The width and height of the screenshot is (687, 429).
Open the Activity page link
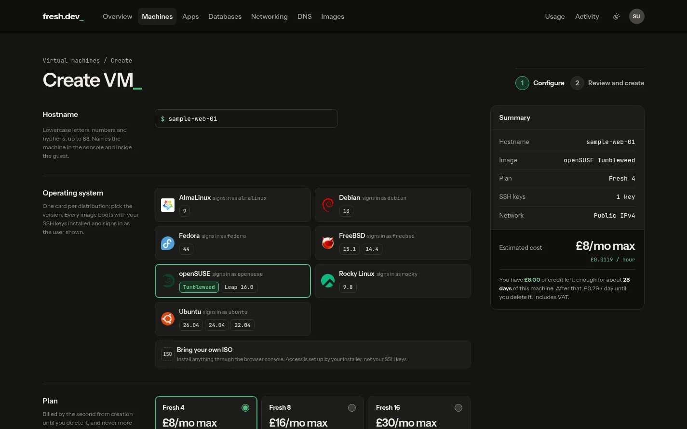(587, 16)
